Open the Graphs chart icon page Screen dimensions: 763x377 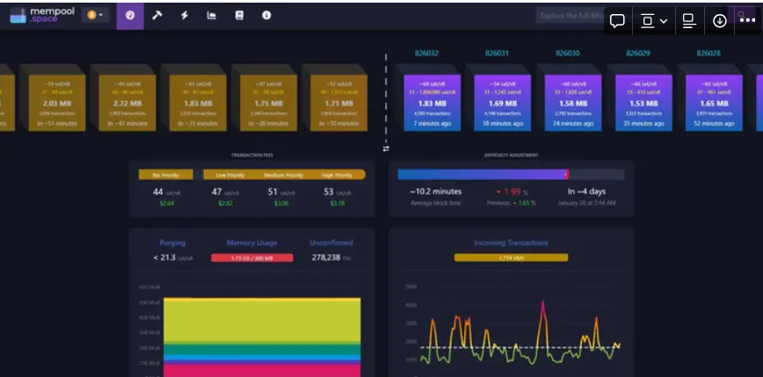click(212, 15)
